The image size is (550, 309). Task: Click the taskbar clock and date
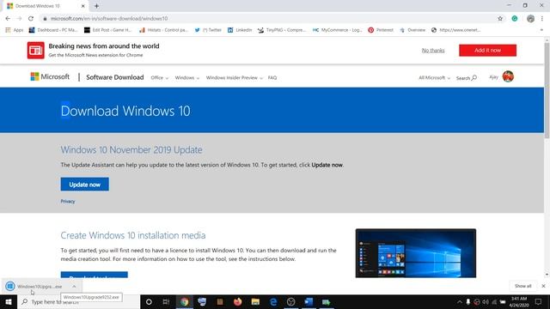click(x=519, y=301)
